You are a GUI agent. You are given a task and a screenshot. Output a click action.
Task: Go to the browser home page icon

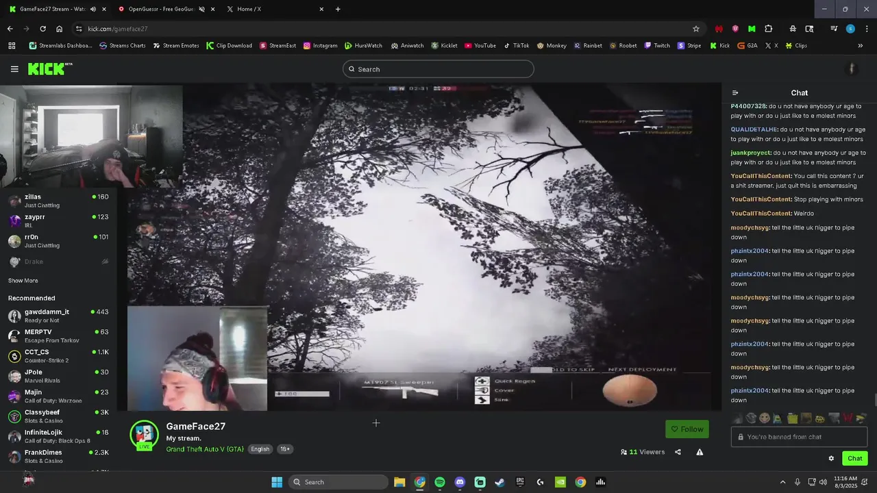59,29
